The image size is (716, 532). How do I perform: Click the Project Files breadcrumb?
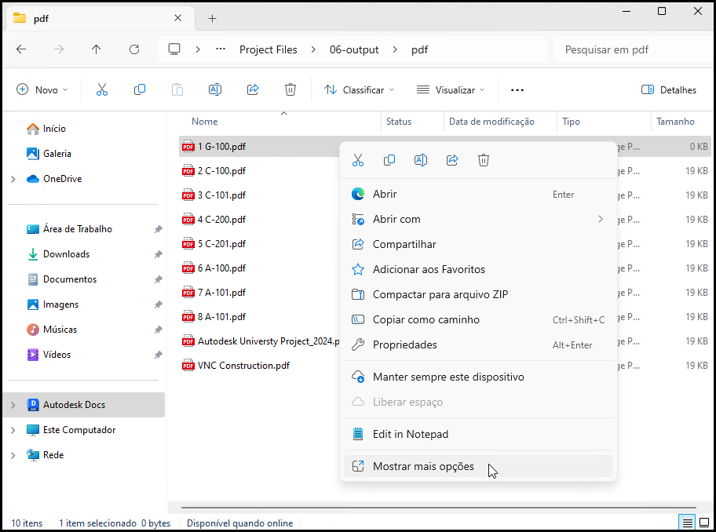pyautogui.click(x=268, y=49)
